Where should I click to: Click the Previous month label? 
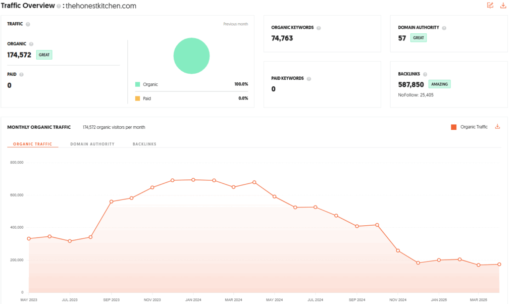pyautogui.click(x=235, y=24)
